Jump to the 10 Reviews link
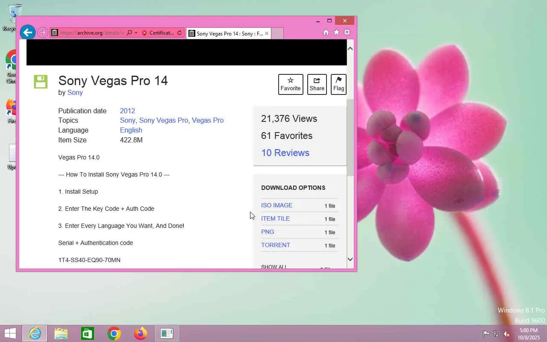The height and width of the screenshot is (342, 547). coord(285,153)
